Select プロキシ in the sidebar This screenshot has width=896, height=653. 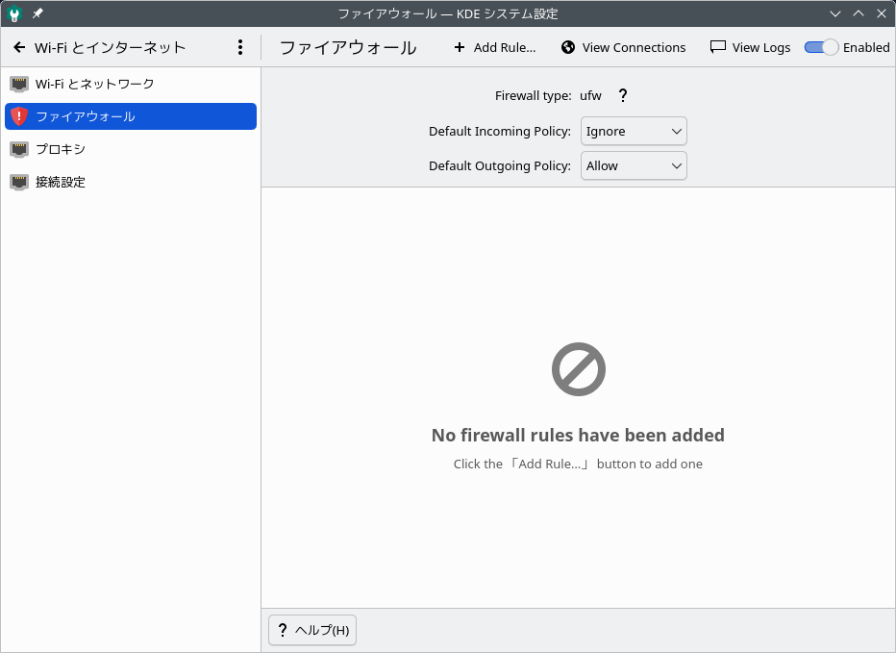[61, 149]
